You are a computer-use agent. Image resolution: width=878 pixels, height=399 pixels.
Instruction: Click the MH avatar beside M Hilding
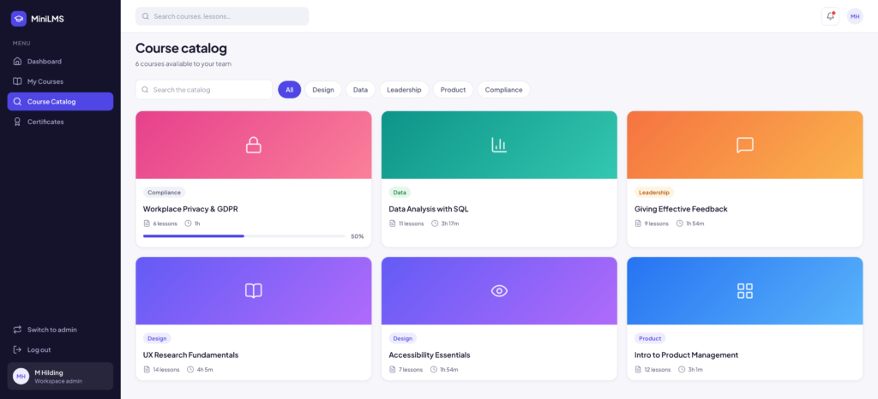coord(21,376)
